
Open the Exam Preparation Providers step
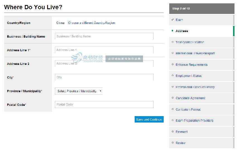pyautogui.click(x=194, y=121)
